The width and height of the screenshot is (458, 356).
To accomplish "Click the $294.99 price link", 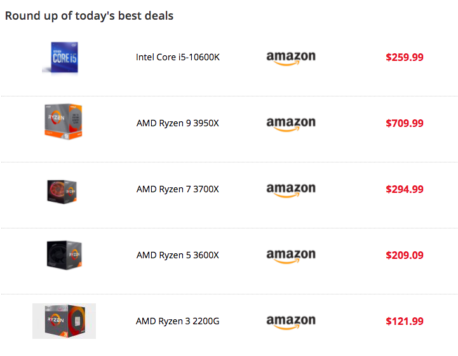I will [x=405, y=189].
